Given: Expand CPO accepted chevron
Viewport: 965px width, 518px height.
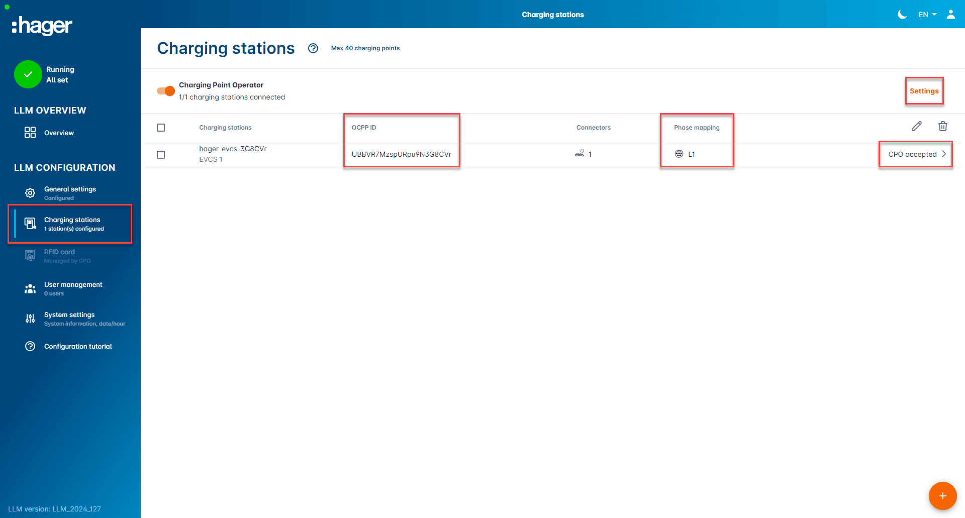Looking at the screenshot, I should pyautogui.click(x=944, y=154).
